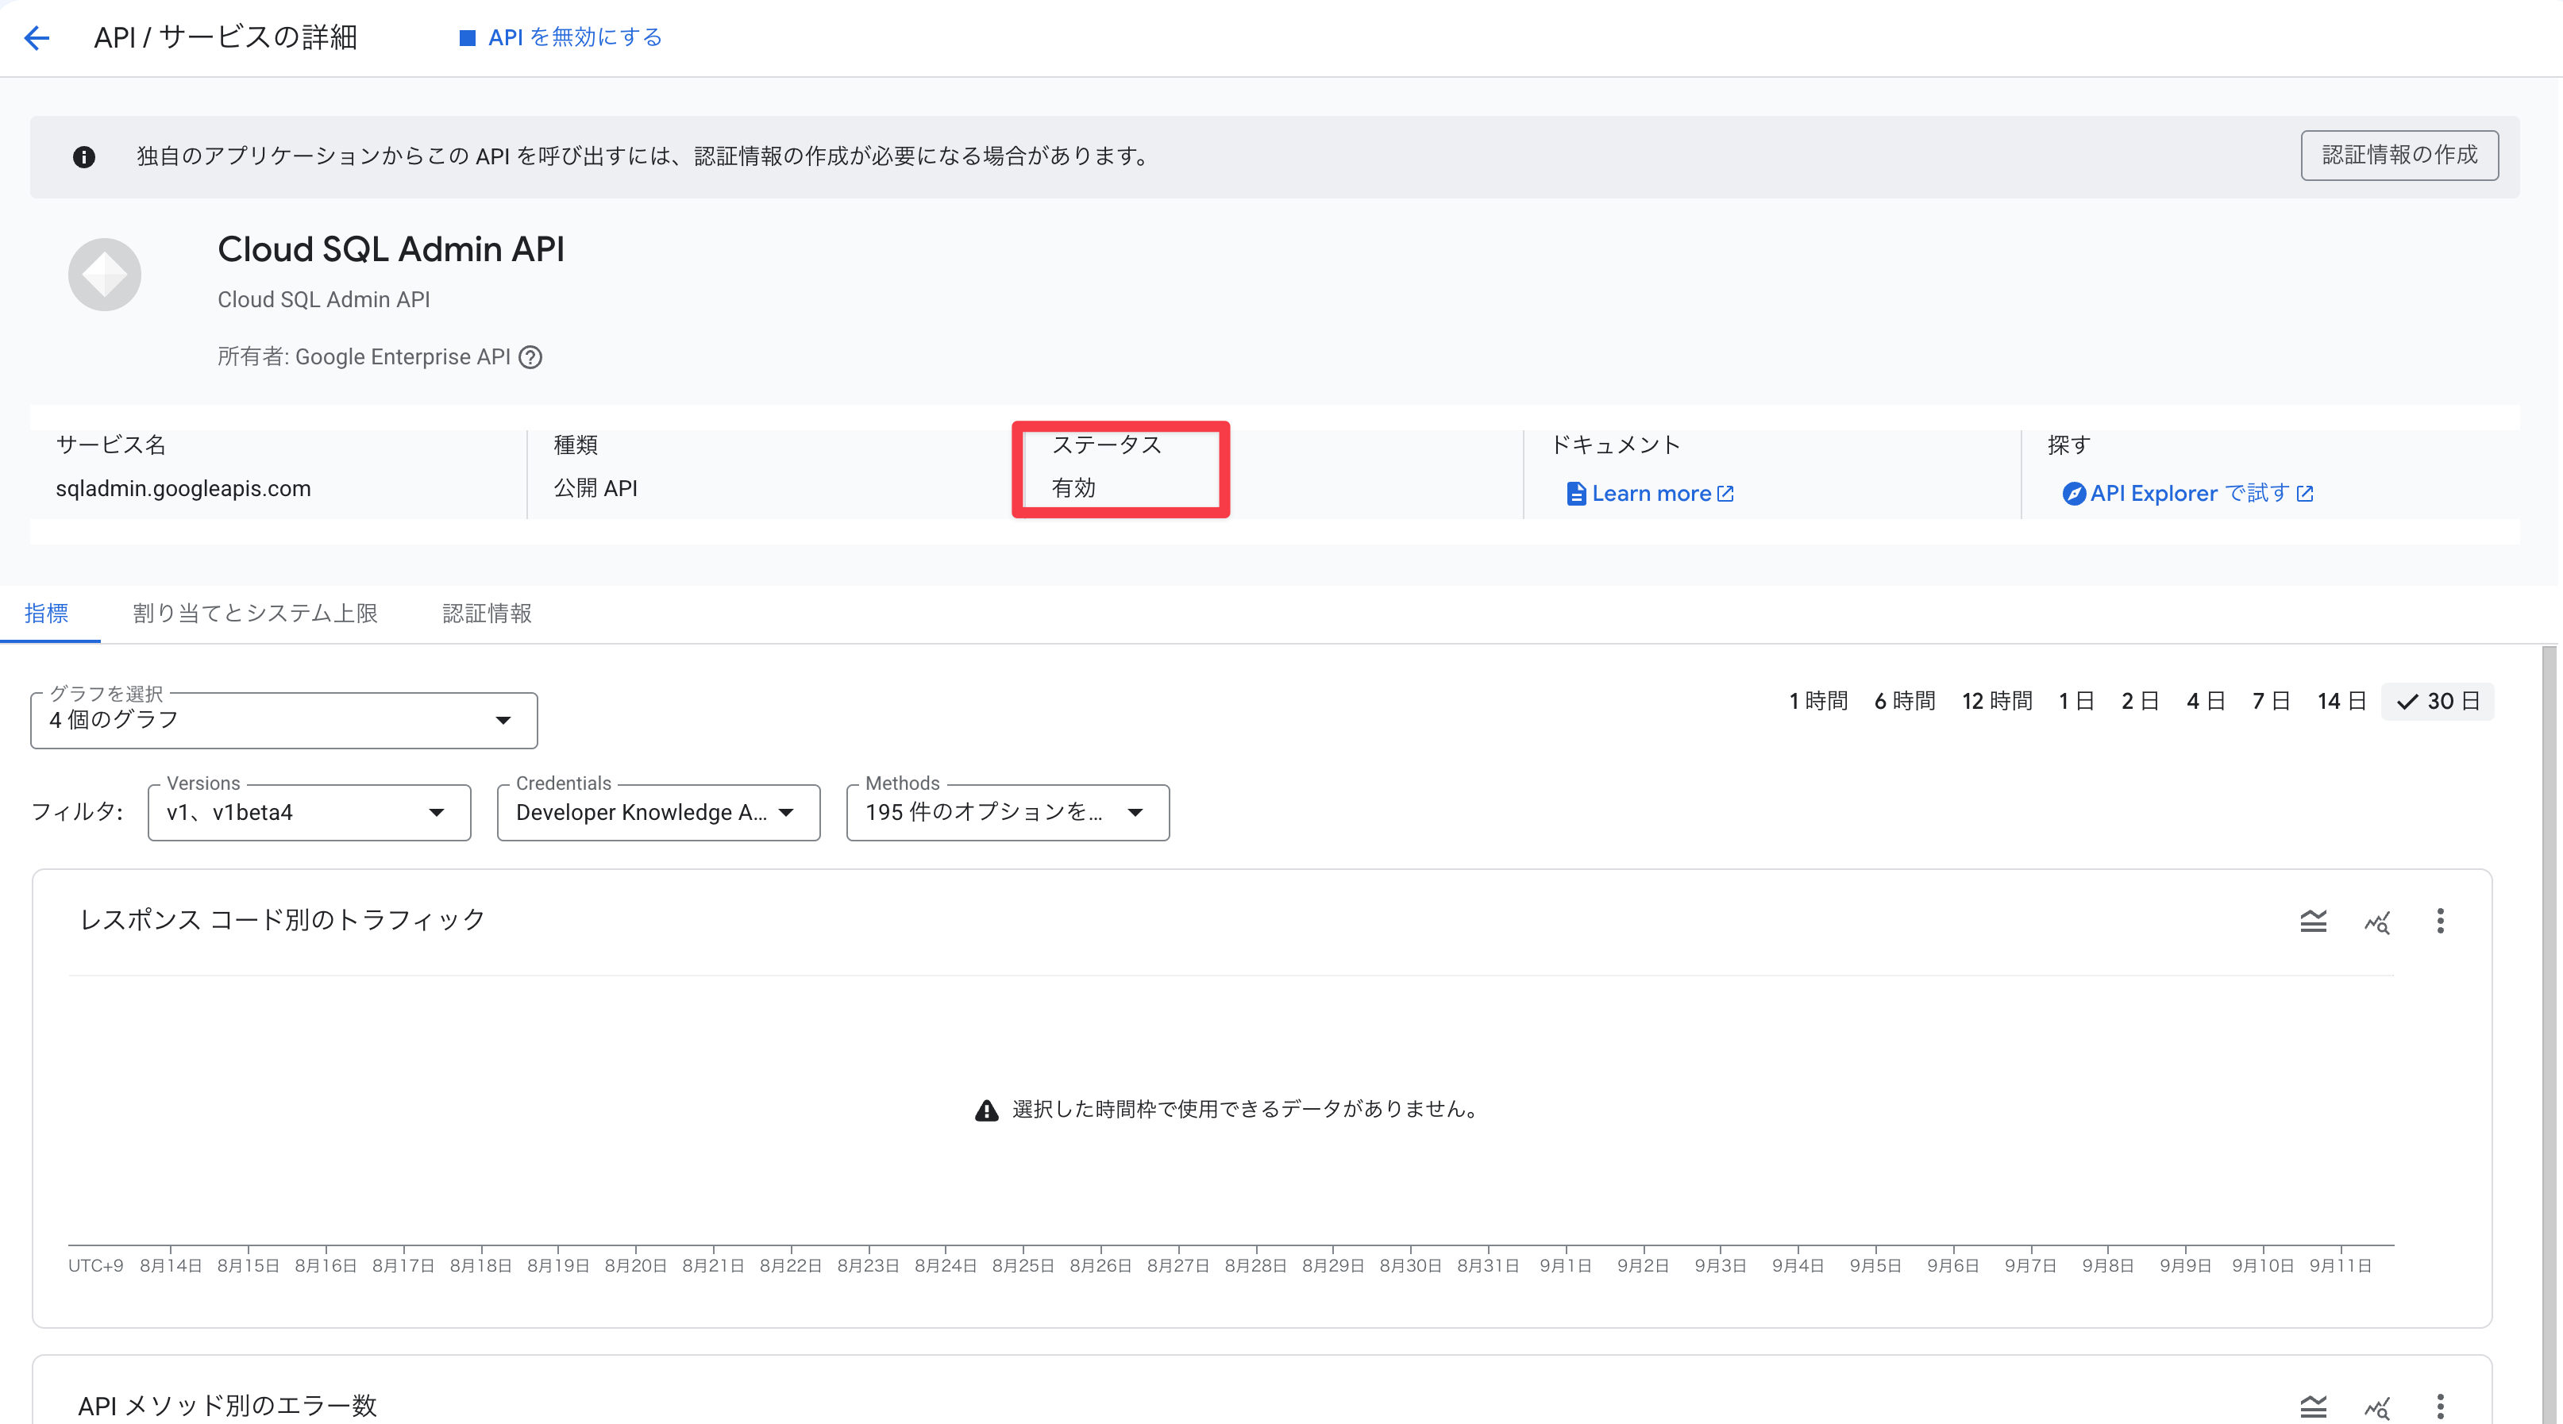Viewport: 2563px width, 1424px height.
Task: Click the レスポンス コード別のトラフィック chart title
Action: point(283,920)
